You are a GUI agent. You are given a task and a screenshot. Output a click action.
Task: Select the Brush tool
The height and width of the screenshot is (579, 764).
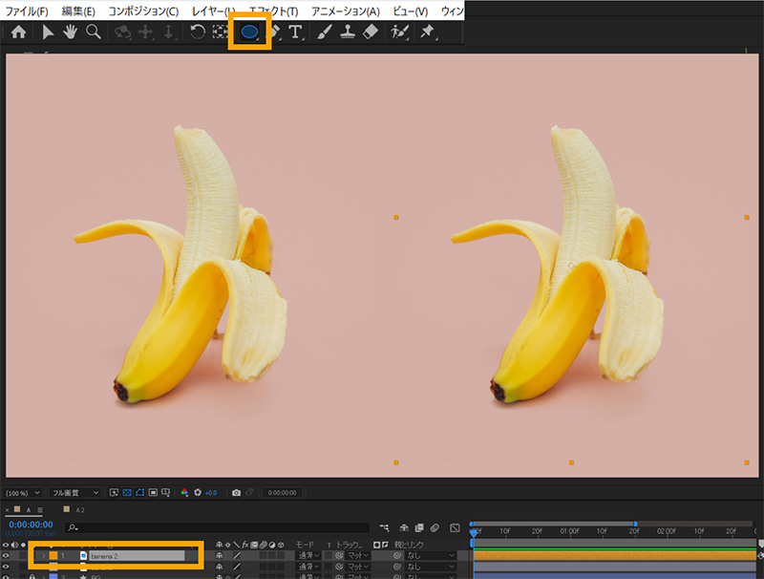(325, 32)
